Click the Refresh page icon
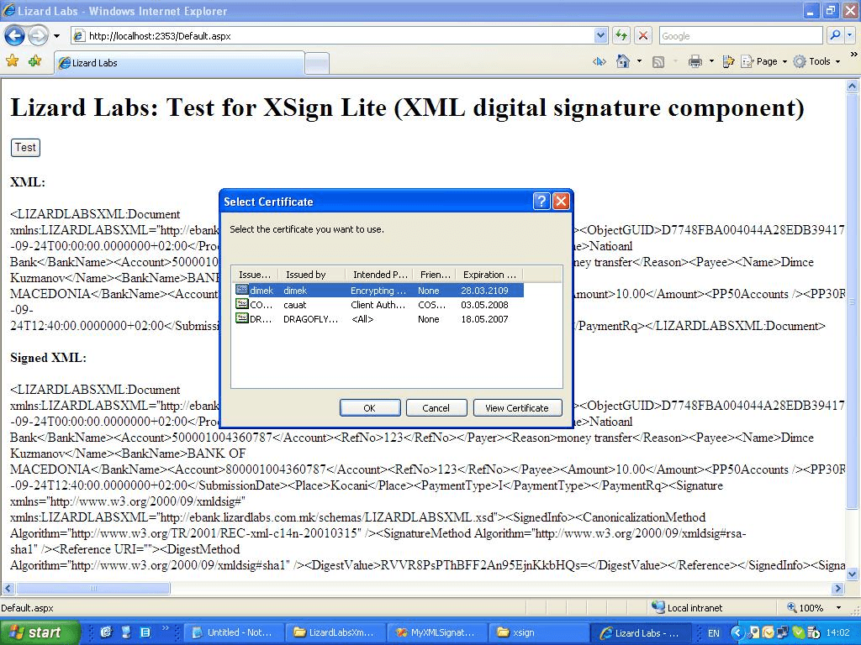This screenshot has height=645, width=861. click(x=621, y=35)
